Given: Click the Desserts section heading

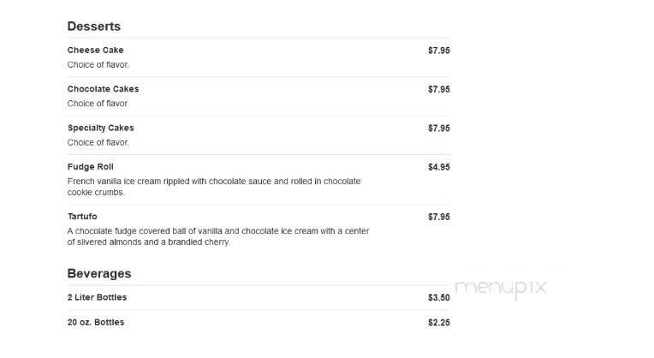Looking at the screenshot, I should click(93, 27).
